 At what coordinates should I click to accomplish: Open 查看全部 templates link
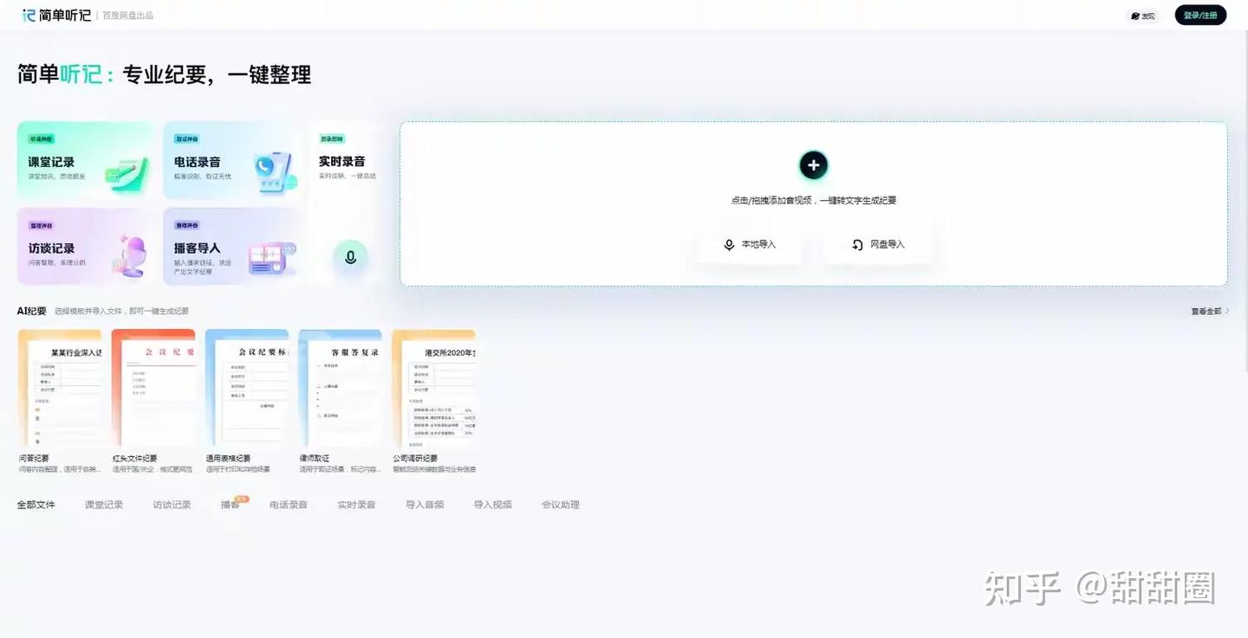1206,312
